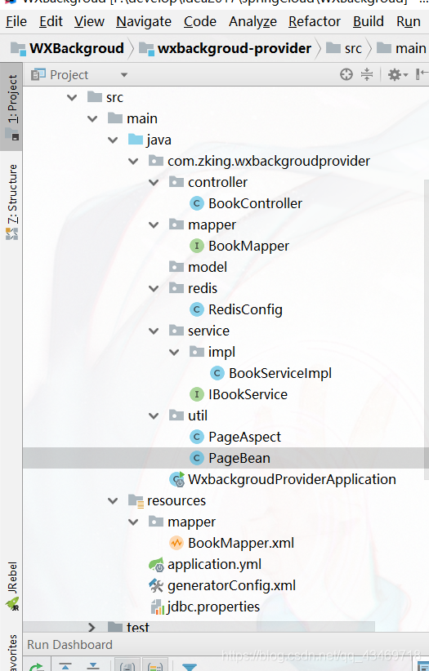Expand the test folder
The height and width of the screenshot is (671, 429).
click(92, 628)
